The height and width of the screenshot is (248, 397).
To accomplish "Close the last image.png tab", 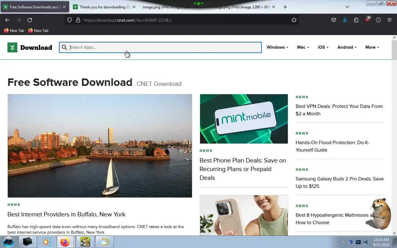I will [274, 7].
